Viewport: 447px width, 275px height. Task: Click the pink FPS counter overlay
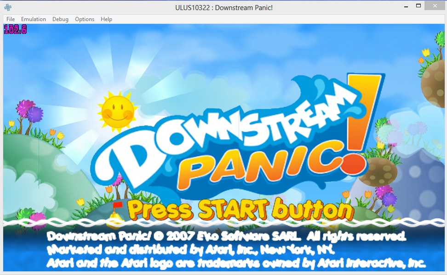coord(15,30)
